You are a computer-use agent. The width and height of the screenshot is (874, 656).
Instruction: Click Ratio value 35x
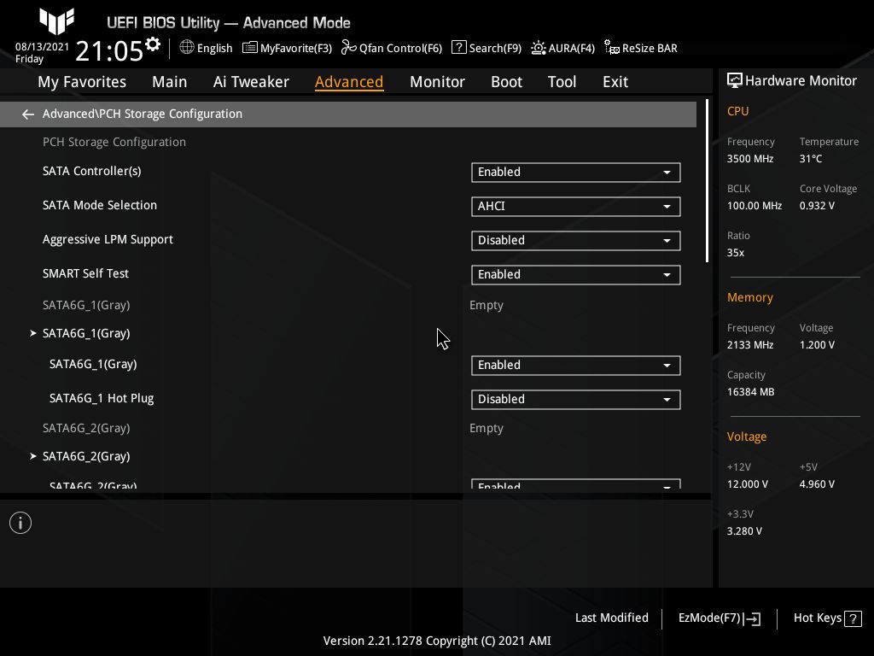(735, 253)
